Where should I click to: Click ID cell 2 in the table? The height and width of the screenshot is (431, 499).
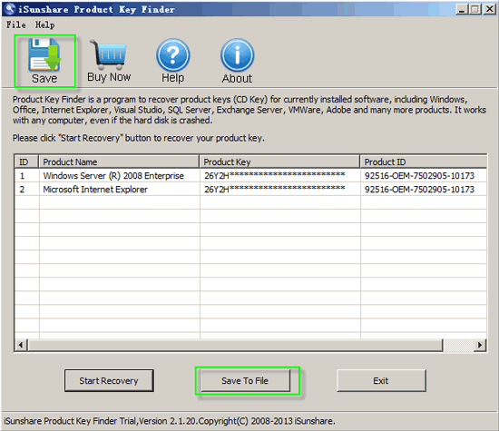[22, 189]
